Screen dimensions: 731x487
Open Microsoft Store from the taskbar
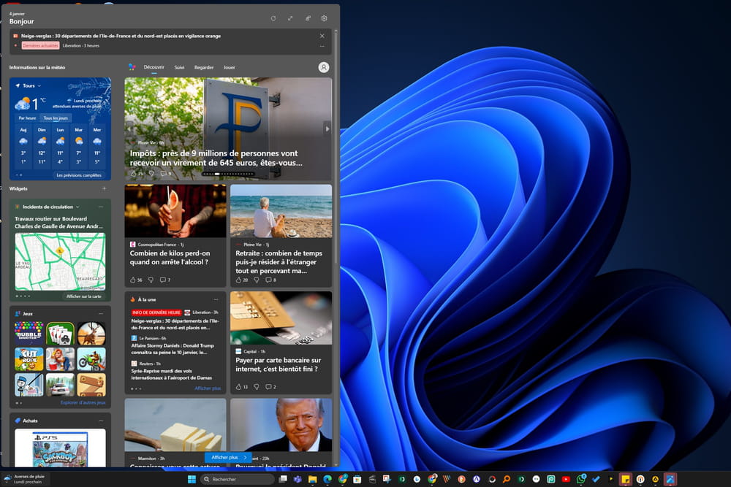tap(357, 479)
